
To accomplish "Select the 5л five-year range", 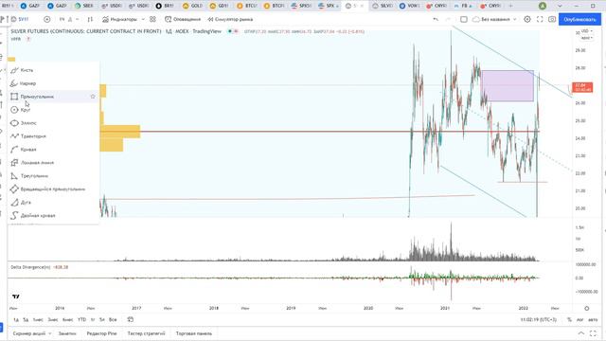I will 102,320.
